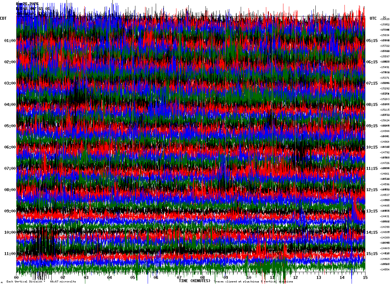
Task: Click the DEC08 HNZ GS 01 station label
Action: pyautogui.click(x=33, y=9)
